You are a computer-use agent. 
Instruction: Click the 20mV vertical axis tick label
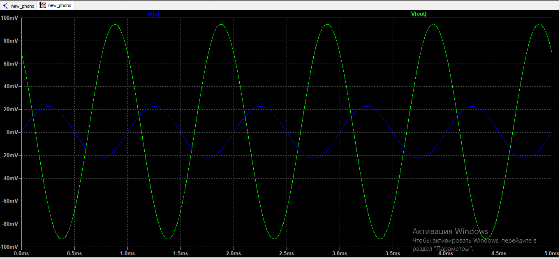pos(11,110)
